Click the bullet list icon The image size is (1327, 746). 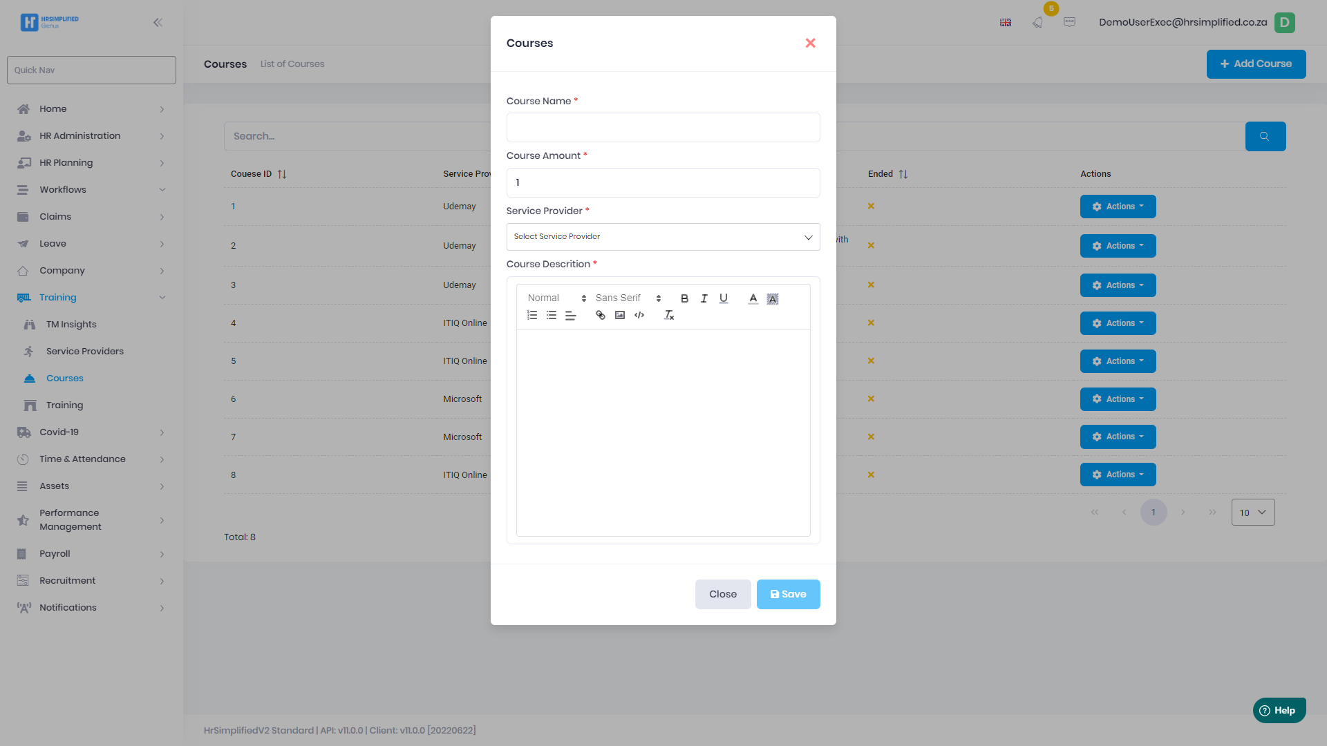click(551, 315)
